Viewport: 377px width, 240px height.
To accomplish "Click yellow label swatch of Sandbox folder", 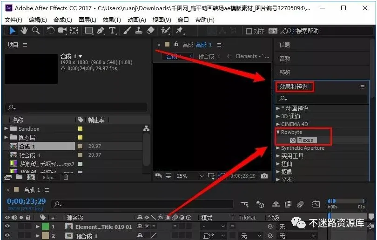I will (x=81, y=128).
